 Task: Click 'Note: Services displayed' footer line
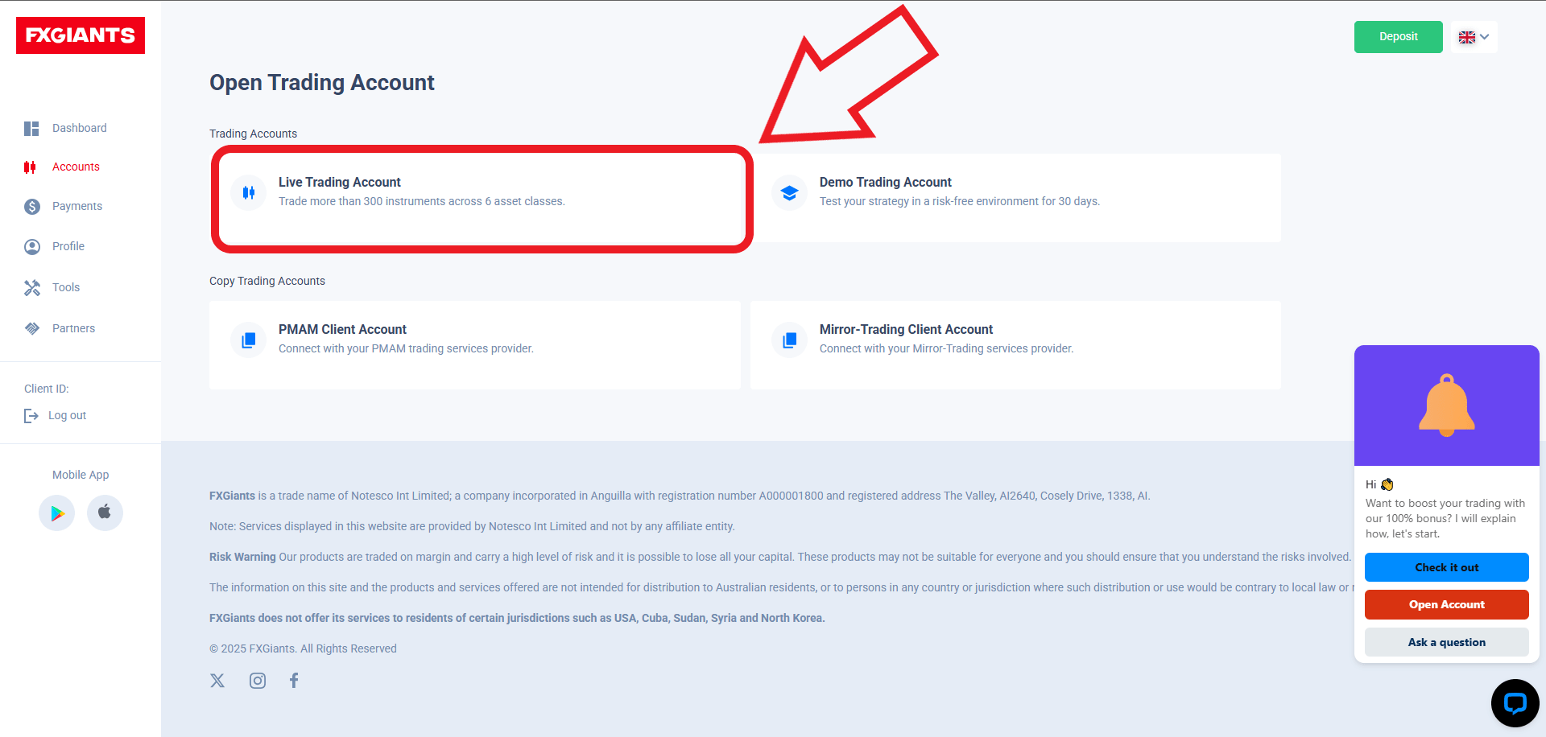[472, 526]
